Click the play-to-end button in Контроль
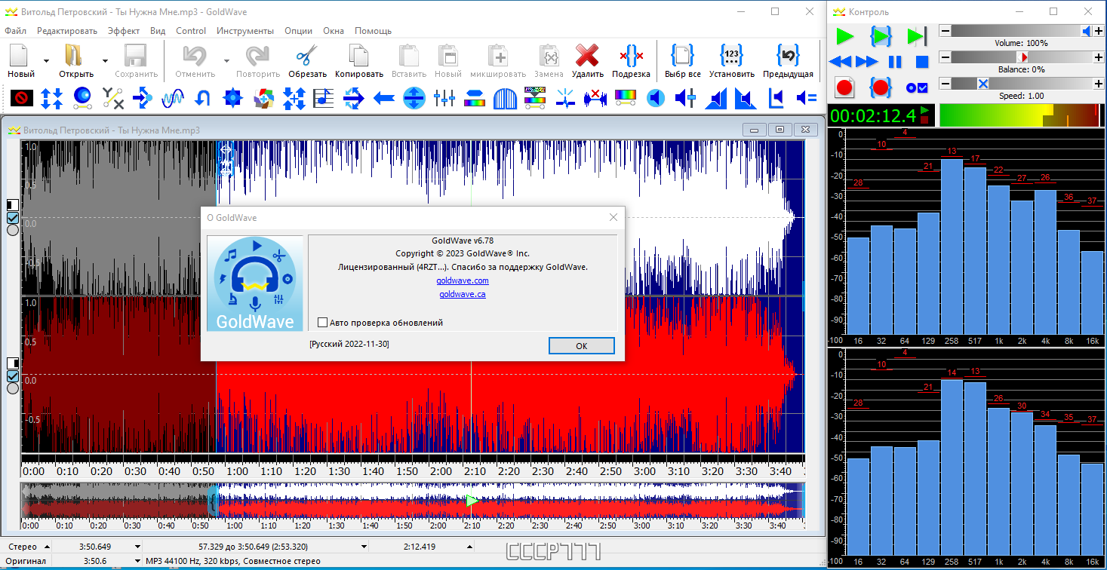 click(916, 36)
